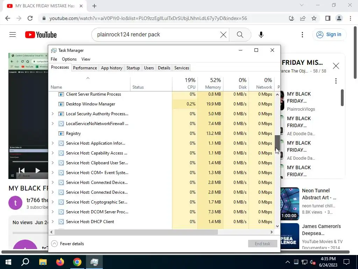The width and height of the screenshot is (358, 269).
Task: Open Windows taskbar search
Action: click(x=25, y=262)
